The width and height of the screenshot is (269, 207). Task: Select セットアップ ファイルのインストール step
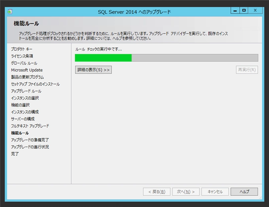point(35,84)
